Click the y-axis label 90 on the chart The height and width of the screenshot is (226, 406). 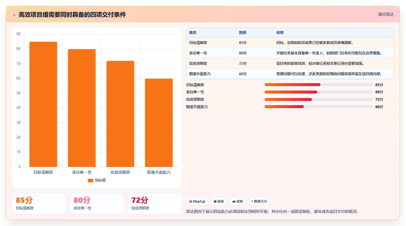tap(18, 34)
